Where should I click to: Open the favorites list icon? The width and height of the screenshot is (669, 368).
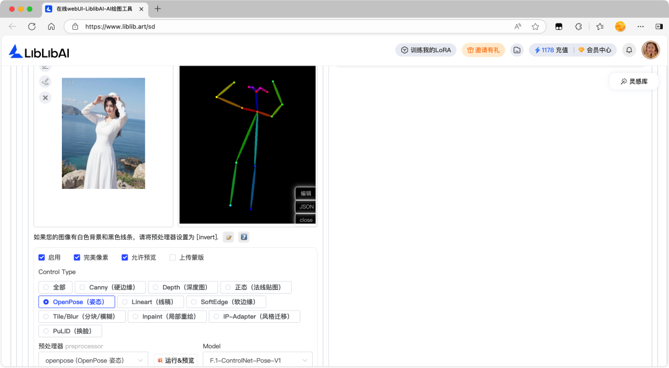(600, 27)
